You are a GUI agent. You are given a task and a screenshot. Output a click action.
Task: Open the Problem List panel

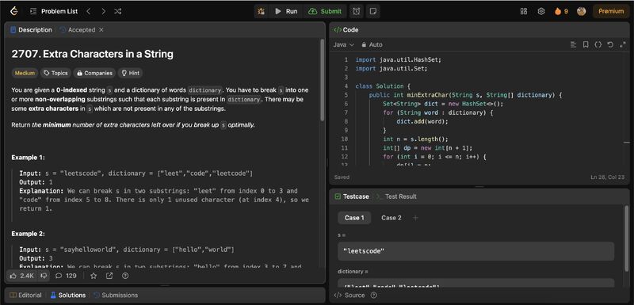pyautogui.click(x=54, y=11)
